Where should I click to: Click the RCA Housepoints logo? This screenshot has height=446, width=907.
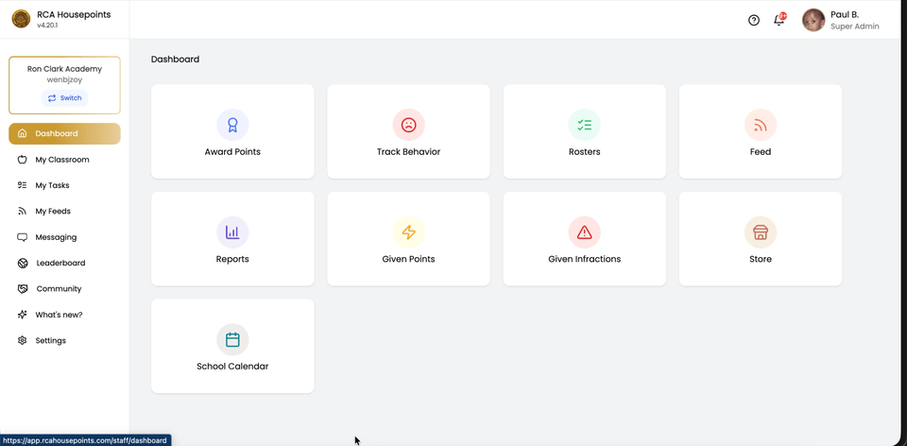coord(21,19)
